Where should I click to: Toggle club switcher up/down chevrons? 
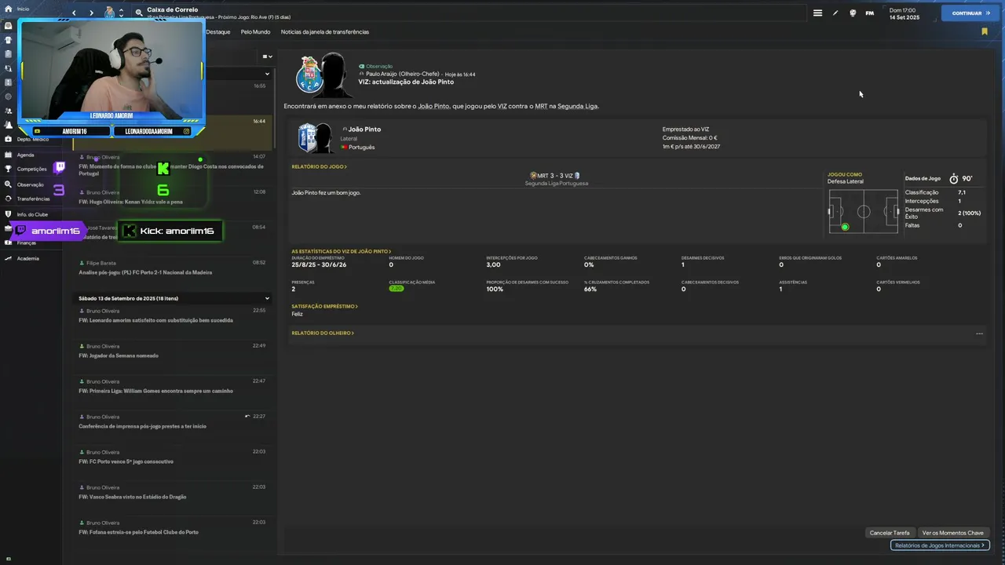point(122,13)
